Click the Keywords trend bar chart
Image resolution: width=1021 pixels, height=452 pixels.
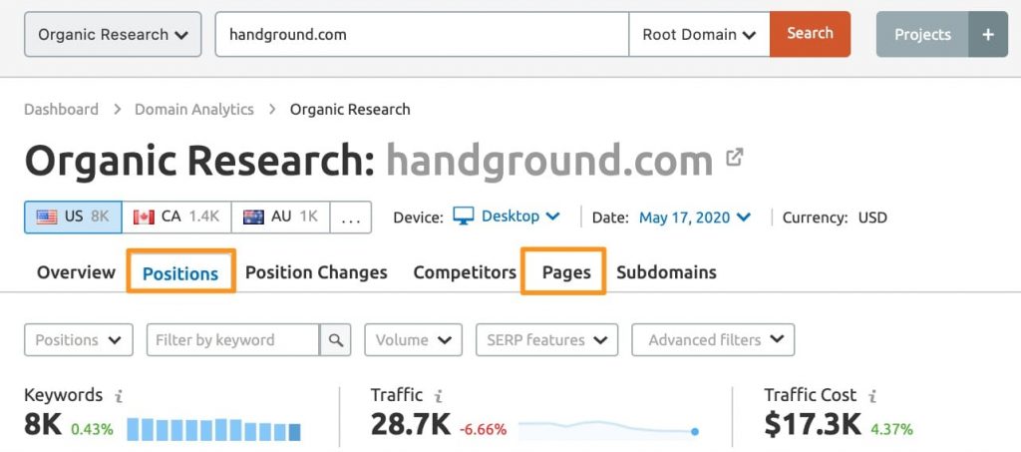(214, 430)
